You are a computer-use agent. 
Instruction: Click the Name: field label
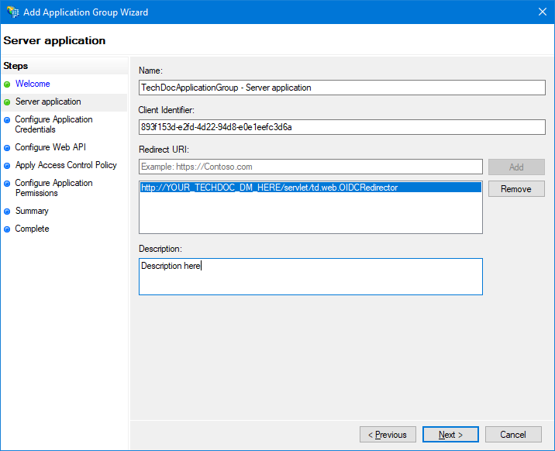tap(151, 71)
